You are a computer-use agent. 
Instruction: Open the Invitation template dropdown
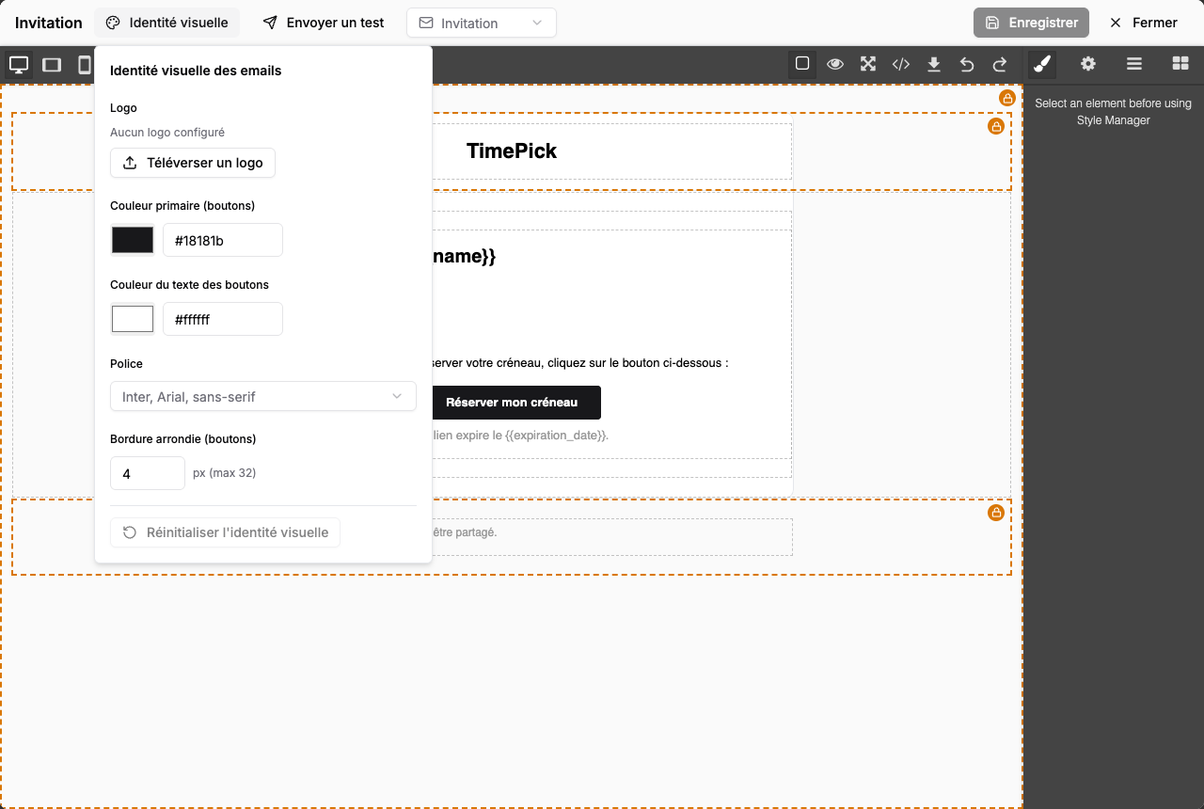click(x=482, y=23)
